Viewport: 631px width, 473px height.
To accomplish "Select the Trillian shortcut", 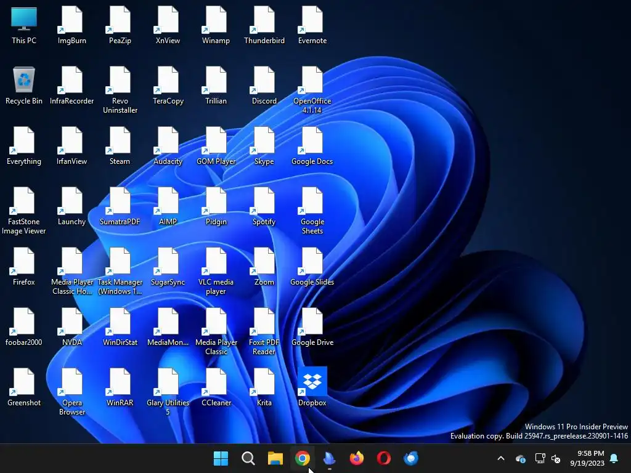I will pyautogui.click(x=216, y=86).
